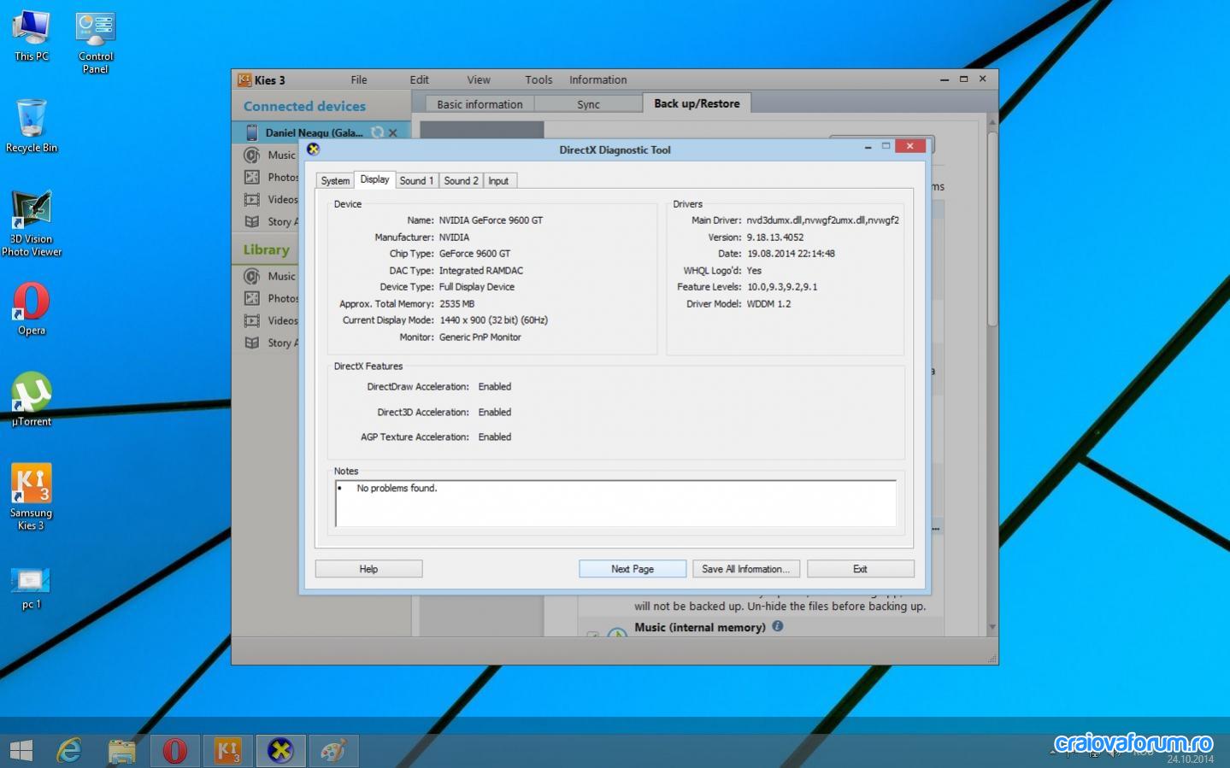Click the WDDM 1.2 driver model value
Viewport: 1230px width, 768px height.
(x=768, y=303)
